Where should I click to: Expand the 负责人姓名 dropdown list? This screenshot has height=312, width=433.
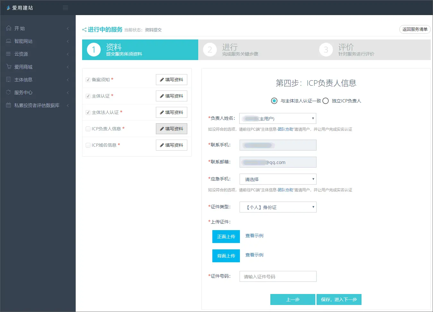click(278, 118)
